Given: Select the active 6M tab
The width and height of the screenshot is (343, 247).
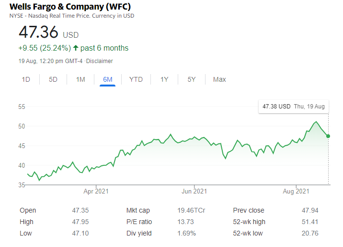Looking at the screenshot, I should [108, 79].
